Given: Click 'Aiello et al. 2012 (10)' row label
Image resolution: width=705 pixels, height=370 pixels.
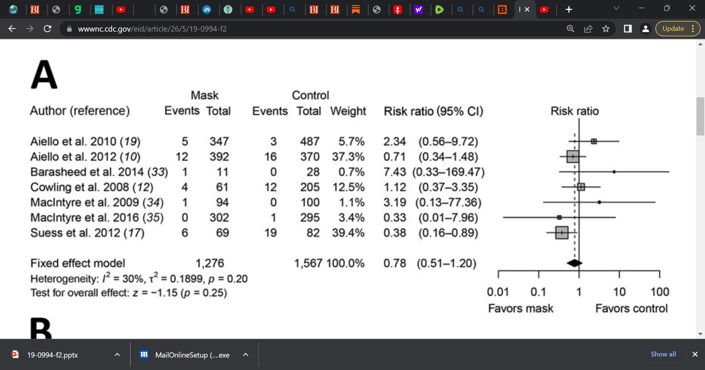Looking at the screenshot, I should click(85, 157).
